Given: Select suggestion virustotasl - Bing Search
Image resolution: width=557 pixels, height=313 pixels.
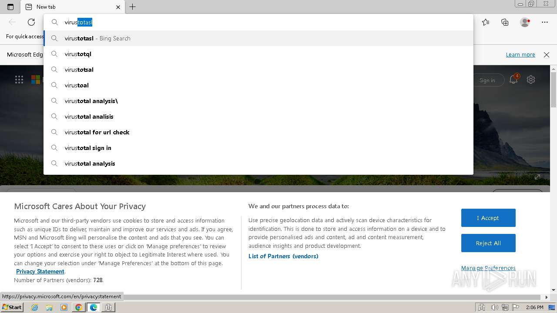Looking at the screenshot, I should click(x=258, y=38).
